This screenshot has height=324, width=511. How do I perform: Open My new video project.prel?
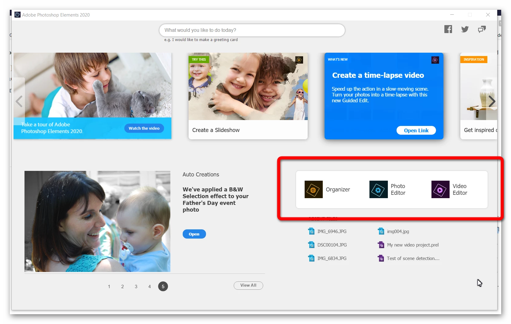tap(413, 245)
